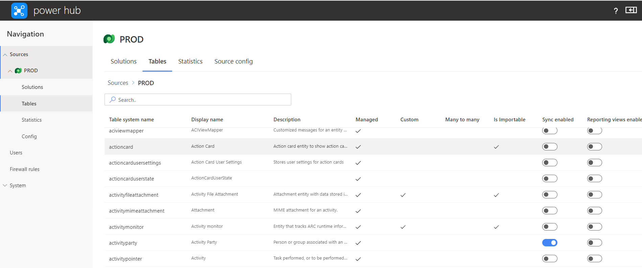The image size is (642, 268).
Task: Expand the System navigation group
Action: click(5, 186)
